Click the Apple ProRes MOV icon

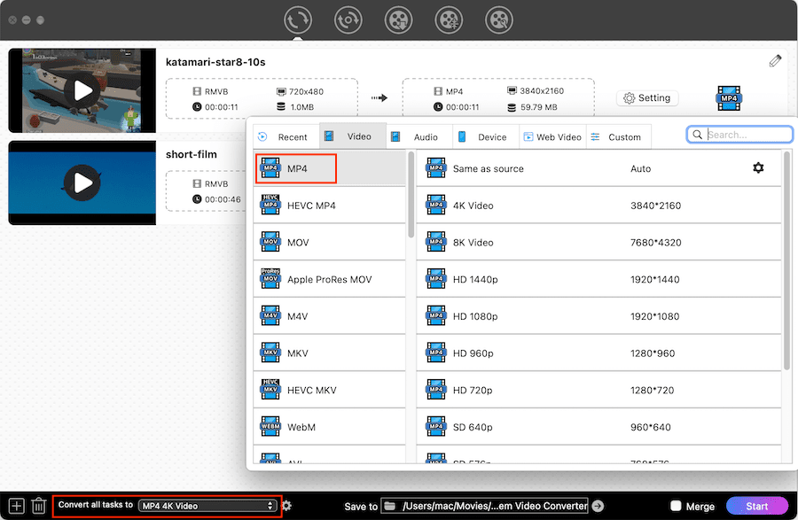point(270,278)
